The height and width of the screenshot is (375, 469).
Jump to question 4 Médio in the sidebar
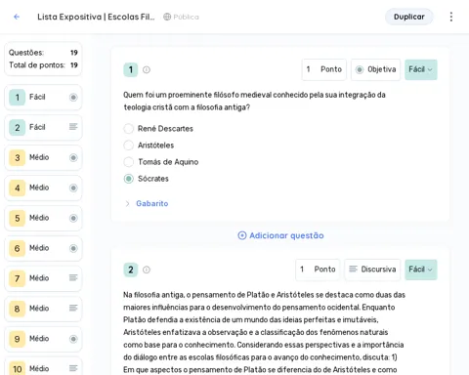(43, 187)
